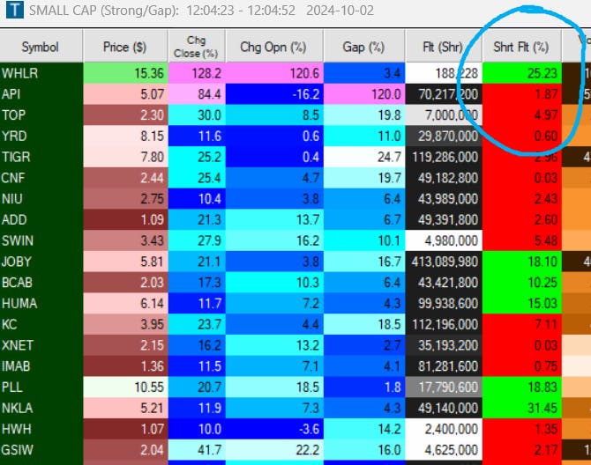Sort by the Flt (Shr) column header
This screenshot has width=591, height=465.
tap(443, 47)
